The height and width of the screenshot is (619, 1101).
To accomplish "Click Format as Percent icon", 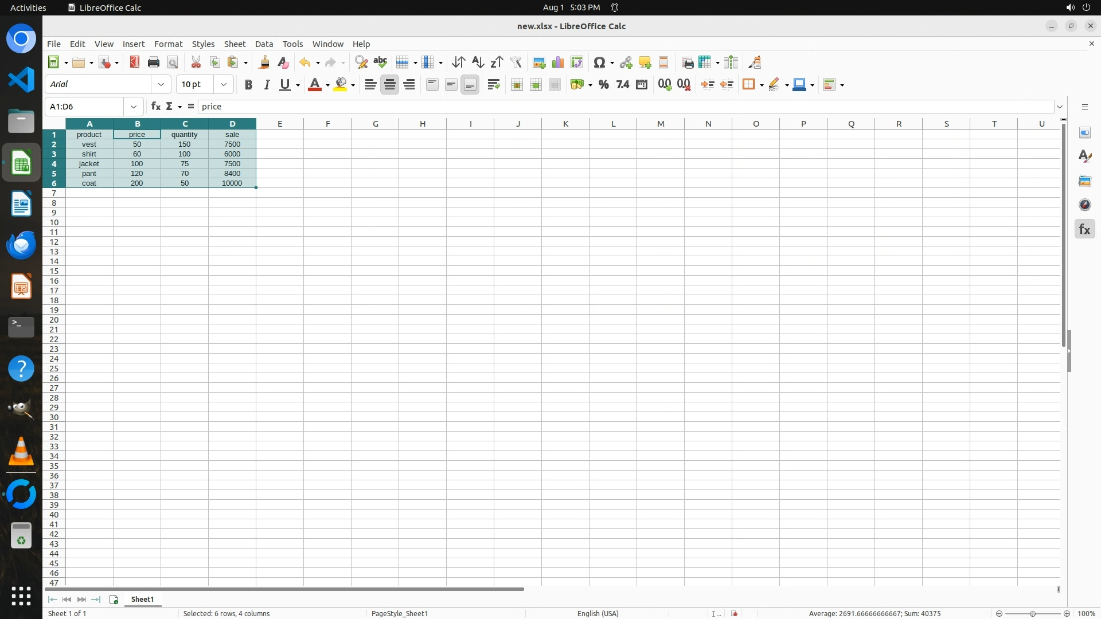I will 603,85.
